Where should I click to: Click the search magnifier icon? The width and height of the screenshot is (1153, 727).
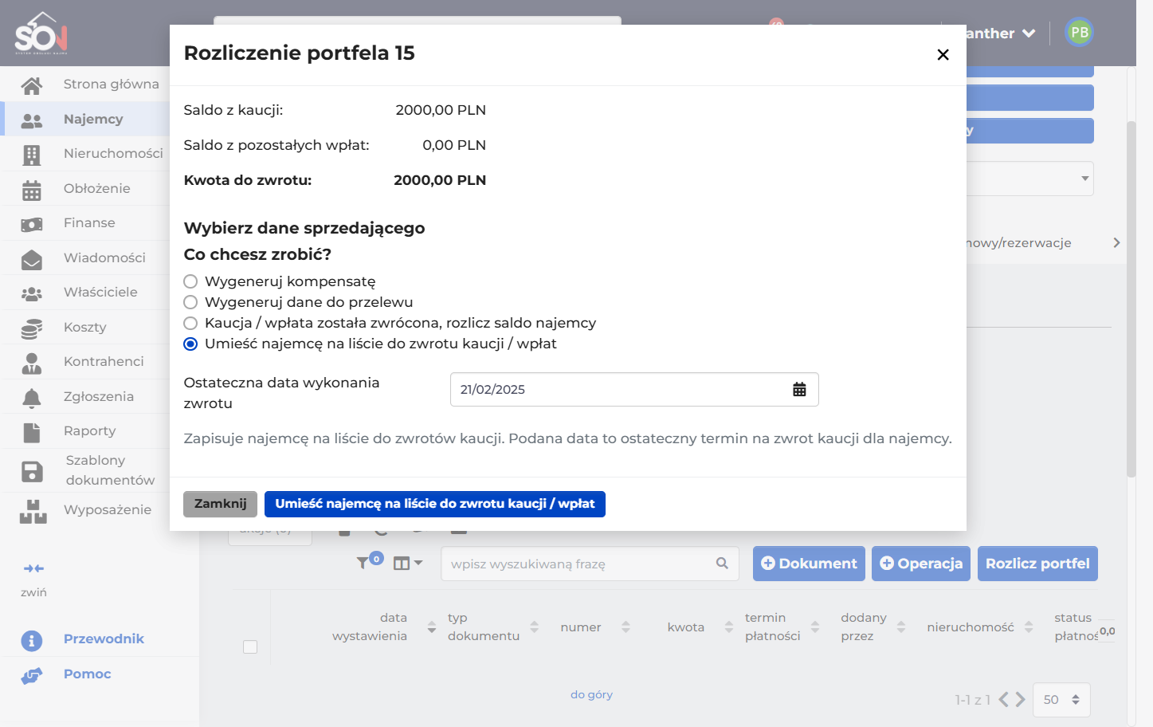coord(722,563)
